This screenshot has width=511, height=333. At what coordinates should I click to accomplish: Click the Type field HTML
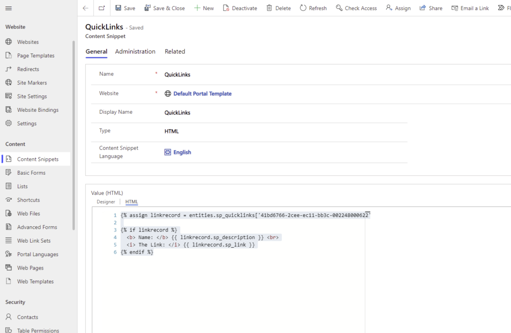point(172,131)
